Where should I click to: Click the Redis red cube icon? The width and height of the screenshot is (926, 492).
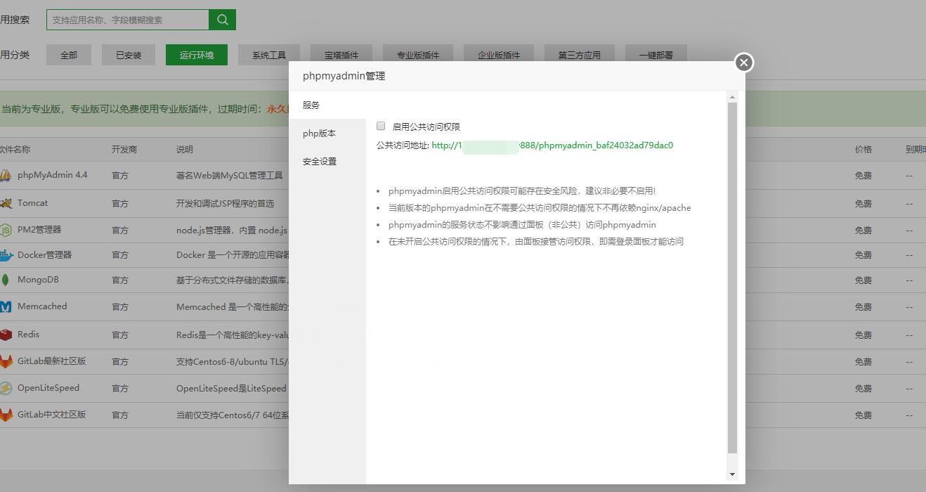[6, 335]
